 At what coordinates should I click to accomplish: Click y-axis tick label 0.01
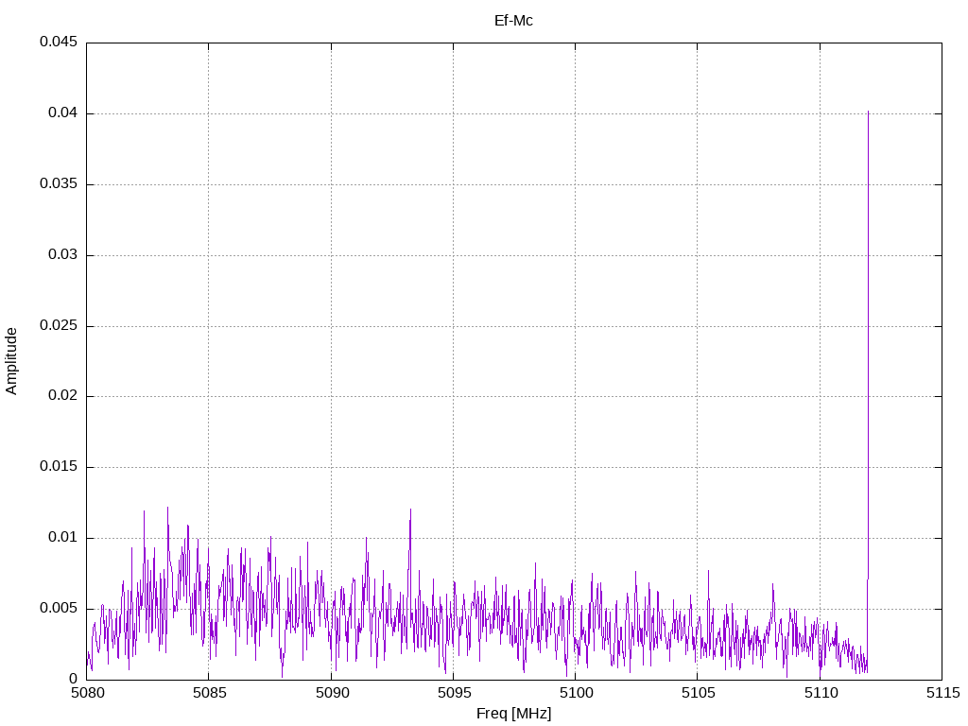pyautogui.click(x=63, y=538)
